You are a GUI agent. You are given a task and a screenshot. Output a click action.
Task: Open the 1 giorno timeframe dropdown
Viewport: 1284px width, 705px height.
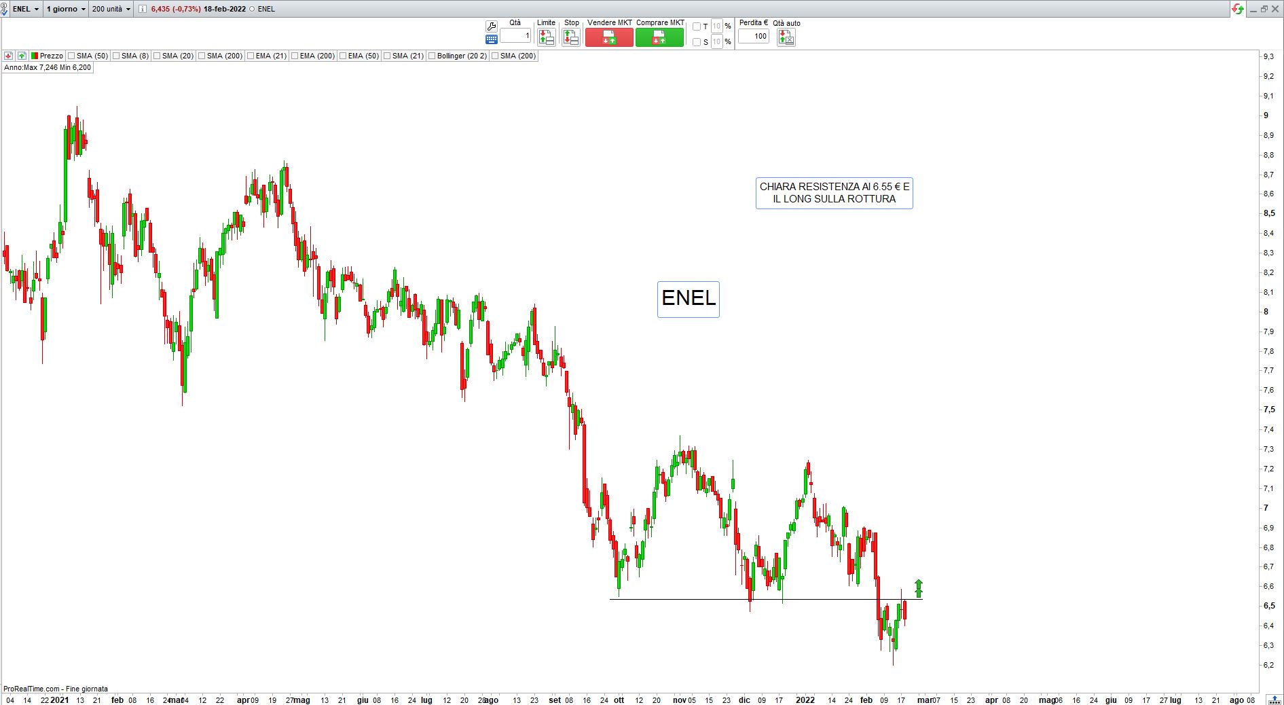tap(66, 9)
